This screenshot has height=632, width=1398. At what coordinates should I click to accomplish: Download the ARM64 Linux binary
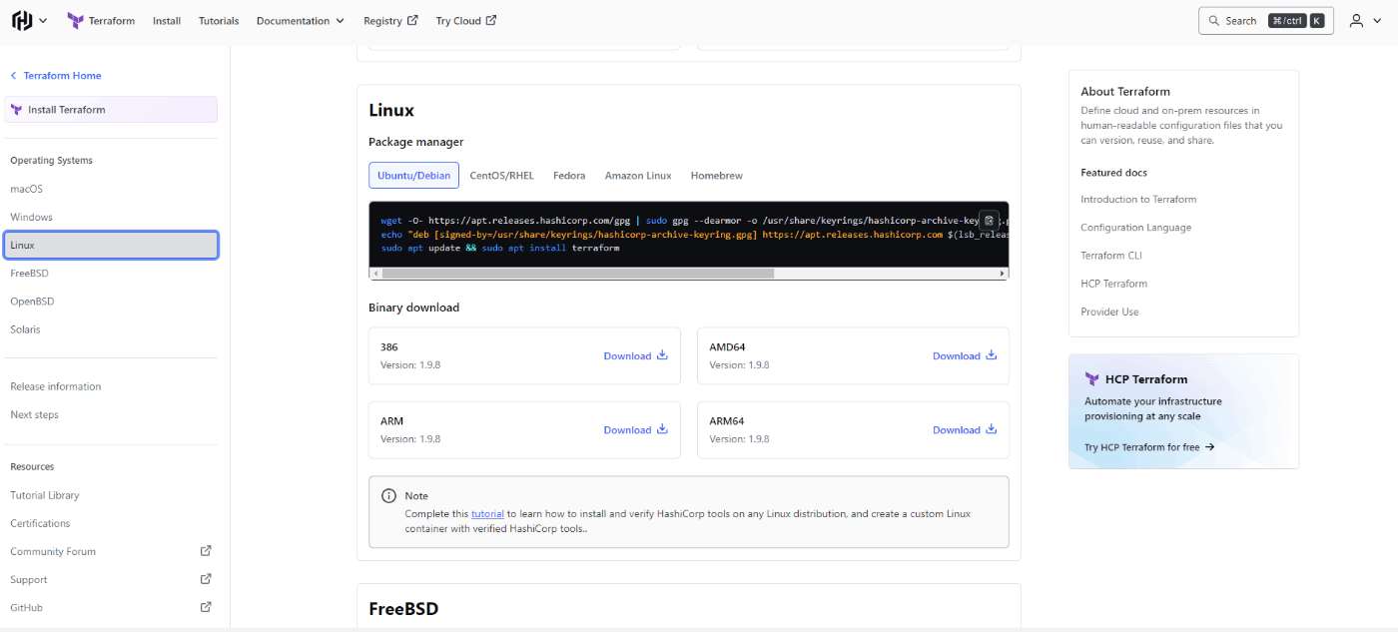tap(965, 430)
